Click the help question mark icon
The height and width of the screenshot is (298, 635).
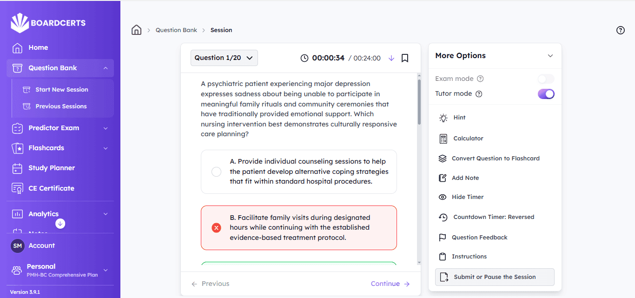click(620, 30)
